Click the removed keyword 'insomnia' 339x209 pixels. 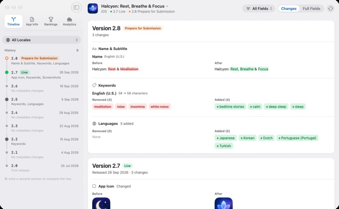coord(138,107)
